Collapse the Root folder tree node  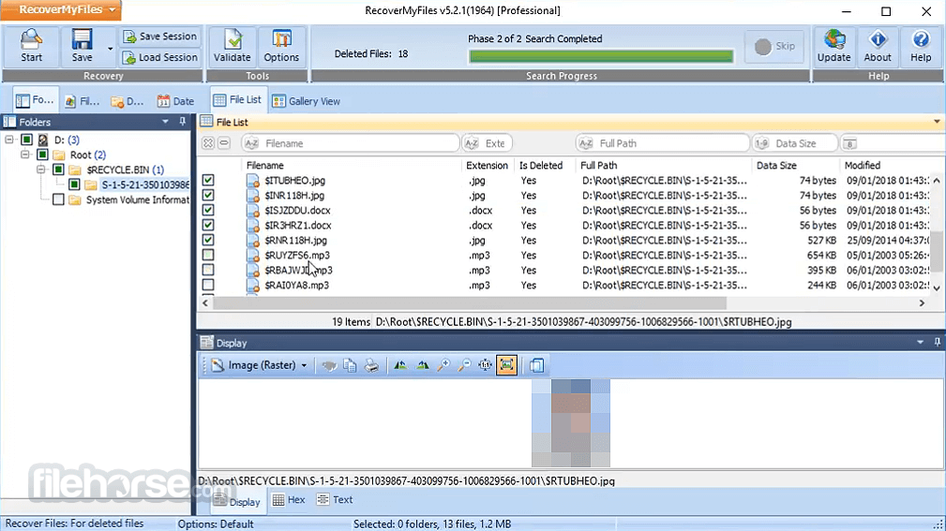pyautogui.click(x=24, y=155)
